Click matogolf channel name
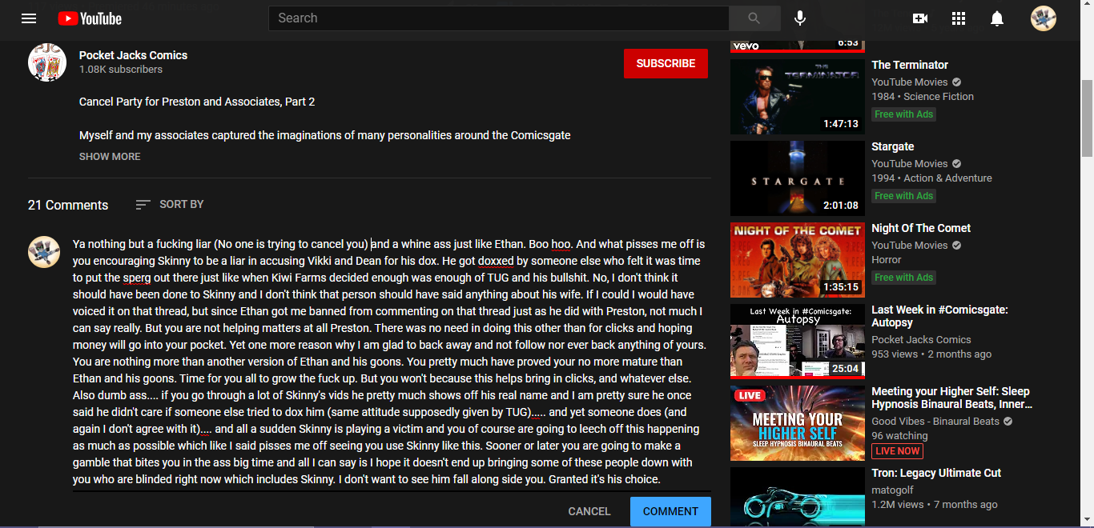This screenshot has height=528, width=1094. click(x=892, y=490)
